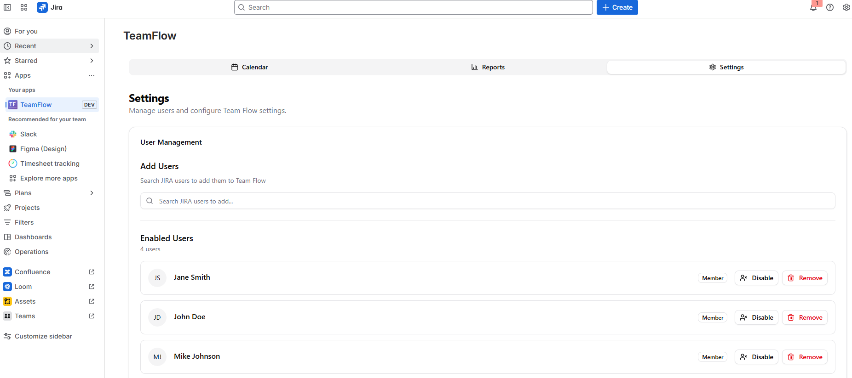This screenshot has width=852, height=378.
Task: Open Slack from recommended apps
Action: coord(28,134)
